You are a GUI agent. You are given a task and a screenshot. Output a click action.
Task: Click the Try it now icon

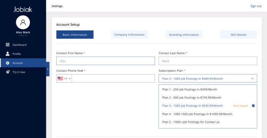(x=8, y=72)
